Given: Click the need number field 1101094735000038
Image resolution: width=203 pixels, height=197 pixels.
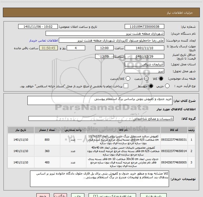Looking at the screenshot, I should [x=144, y=27].
